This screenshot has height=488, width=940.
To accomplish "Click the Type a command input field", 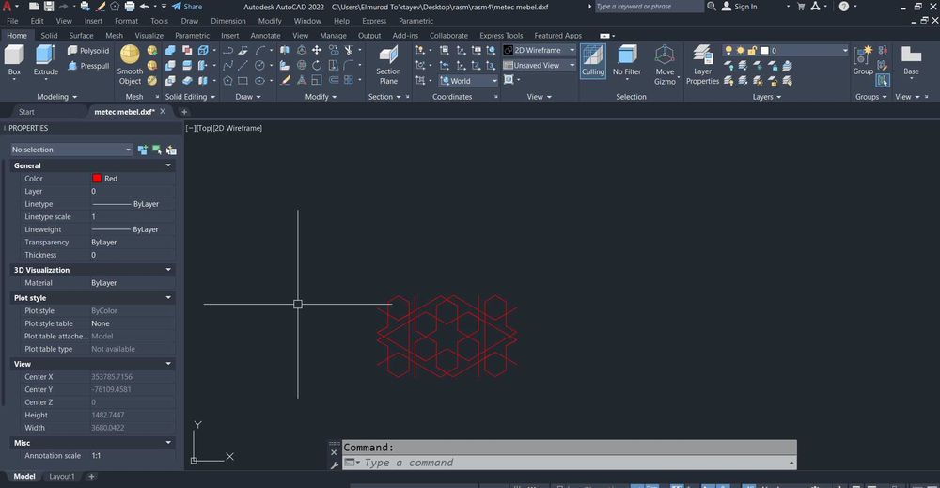I will 569,463.
